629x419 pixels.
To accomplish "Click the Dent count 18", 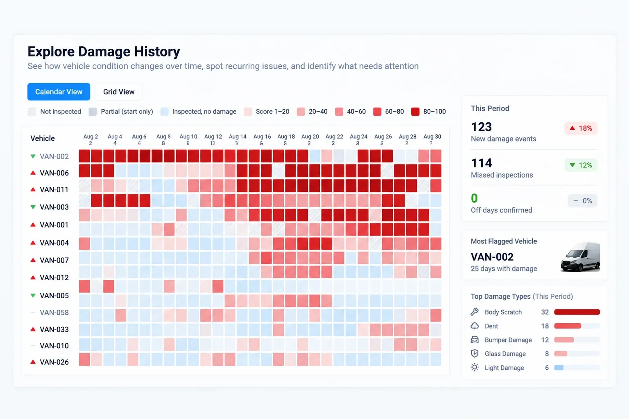I will 545,326.
